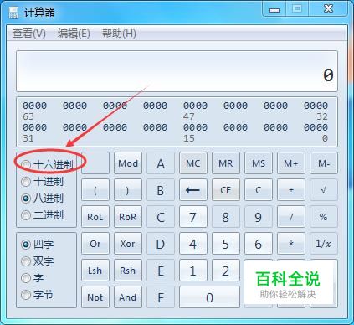
Task: Click the And bitwise button
Action: point(128,297)
